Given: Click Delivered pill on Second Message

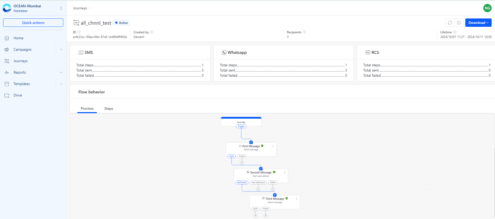Looking at the screenshot, I should [x=242, y=182].
